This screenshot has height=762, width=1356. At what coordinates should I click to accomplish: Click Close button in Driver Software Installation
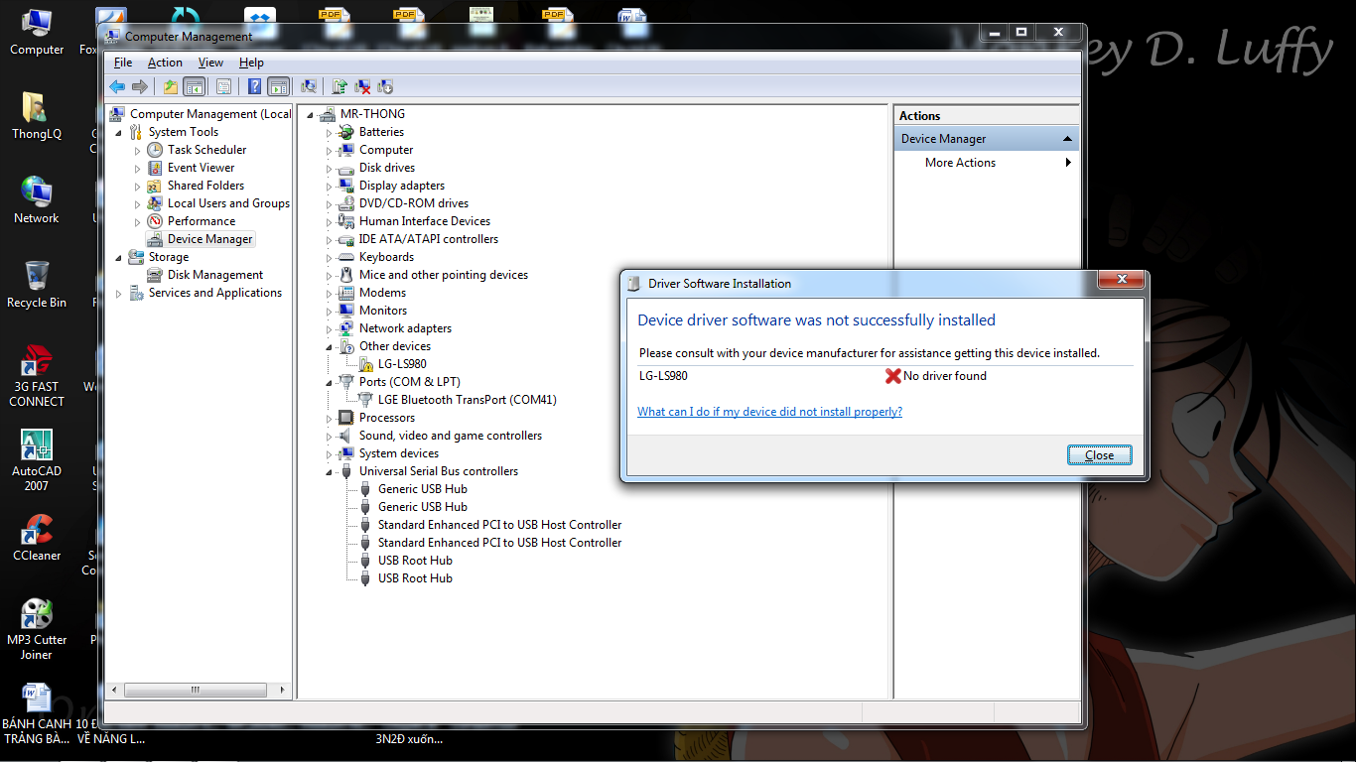click(x=1099, y=455)
